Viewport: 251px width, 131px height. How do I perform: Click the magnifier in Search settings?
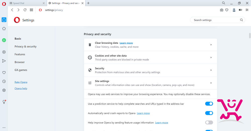[241, 20]
